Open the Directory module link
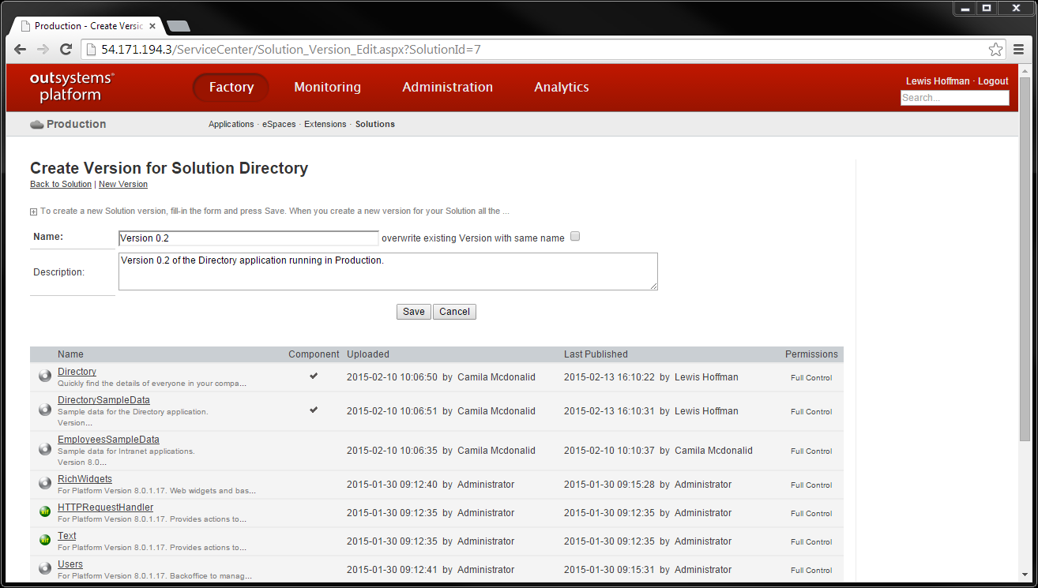 tap(77, 372)
